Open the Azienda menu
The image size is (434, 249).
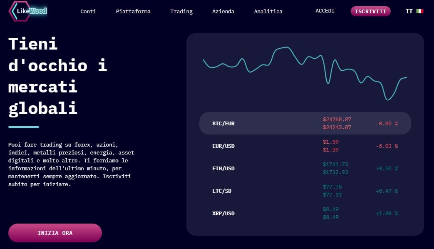pyautogui.click(x=223, y=12)
